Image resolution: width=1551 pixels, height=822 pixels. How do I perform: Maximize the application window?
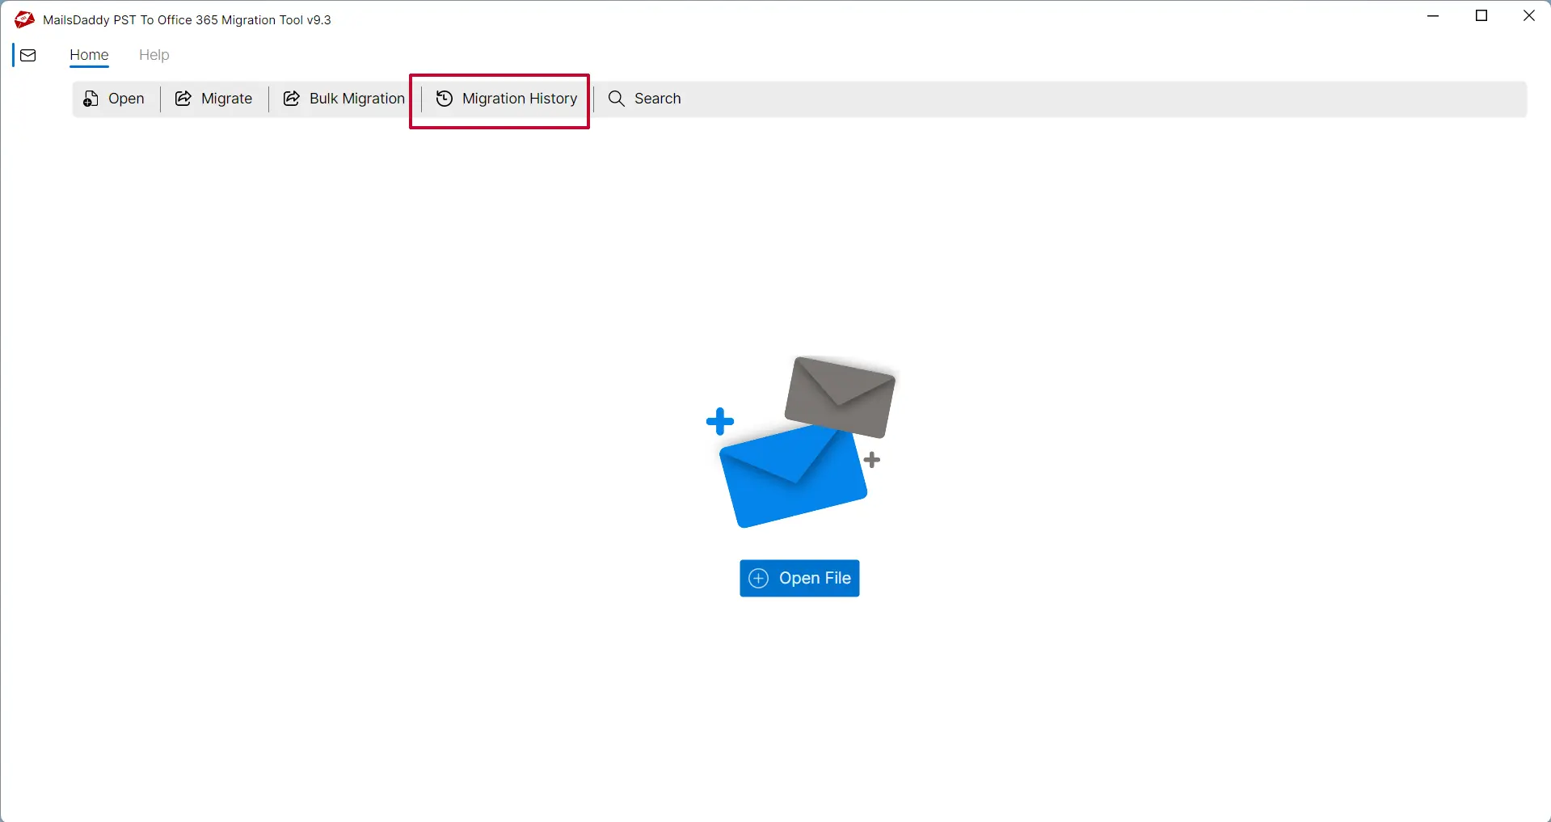tap(1481, 15)
